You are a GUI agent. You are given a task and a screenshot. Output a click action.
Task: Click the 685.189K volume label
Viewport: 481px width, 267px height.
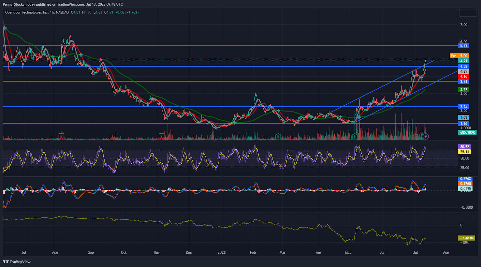[x=467, y=132]
